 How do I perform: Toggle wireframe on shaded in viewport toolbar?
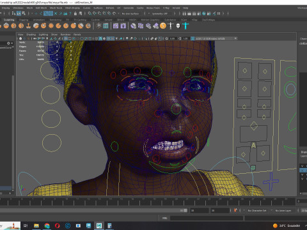click(108, 38)
